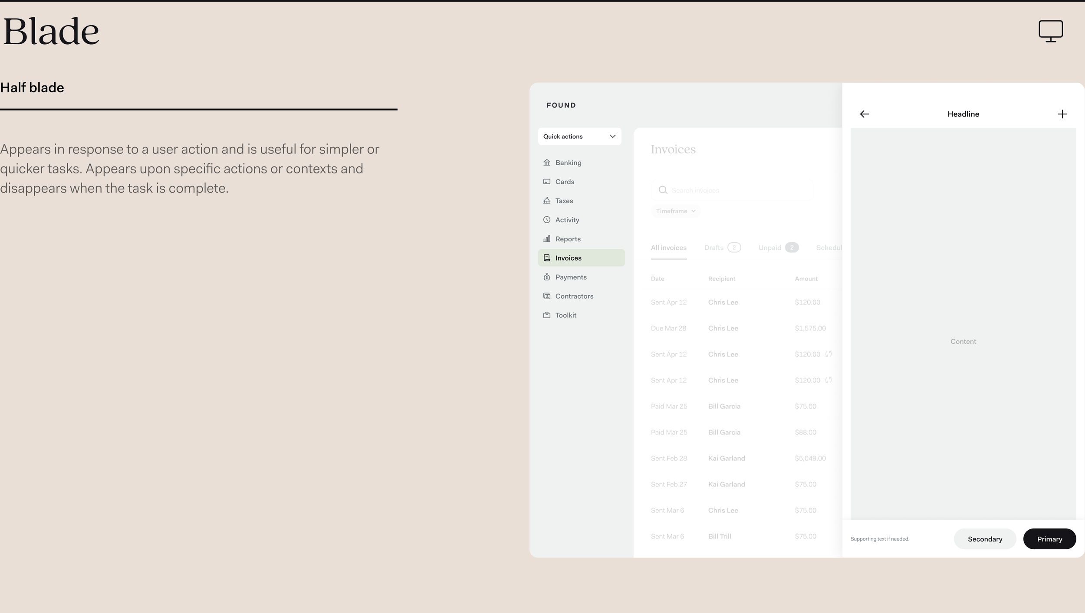
Task: Expand the Quick actions dropdown
Action: click(x=579, y=137)
